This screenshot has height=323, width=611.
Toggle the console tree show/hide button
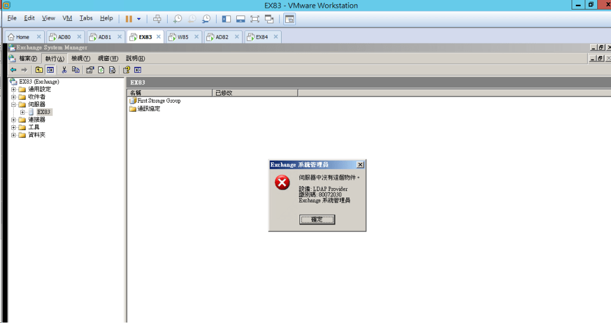pyautogui.click(x=51, y=70)
